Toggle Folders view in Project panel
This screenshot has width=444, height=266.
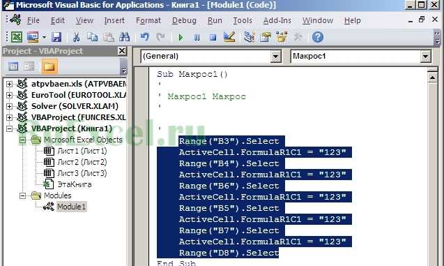coord(49,66)
